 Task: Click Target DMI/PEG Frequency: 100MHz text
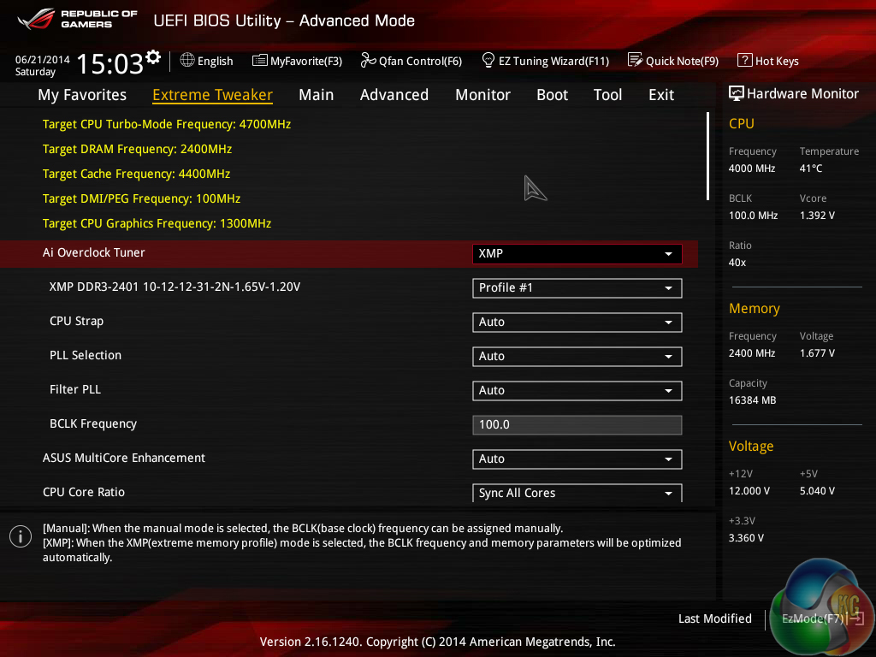point(141,198)
